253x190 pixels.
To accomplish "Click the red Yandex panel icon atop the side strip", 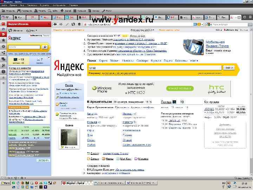I will coord(3,24).
